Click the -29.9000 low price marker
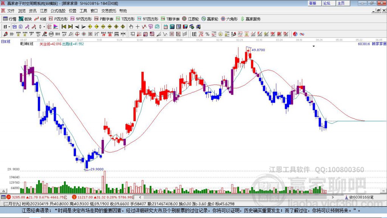387x218 pixels. 96,169
